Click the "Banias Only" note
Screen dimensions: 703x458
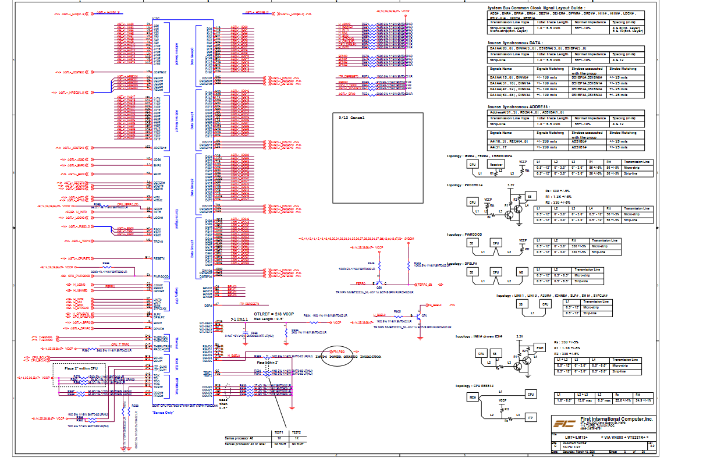(x=163, y=413)
